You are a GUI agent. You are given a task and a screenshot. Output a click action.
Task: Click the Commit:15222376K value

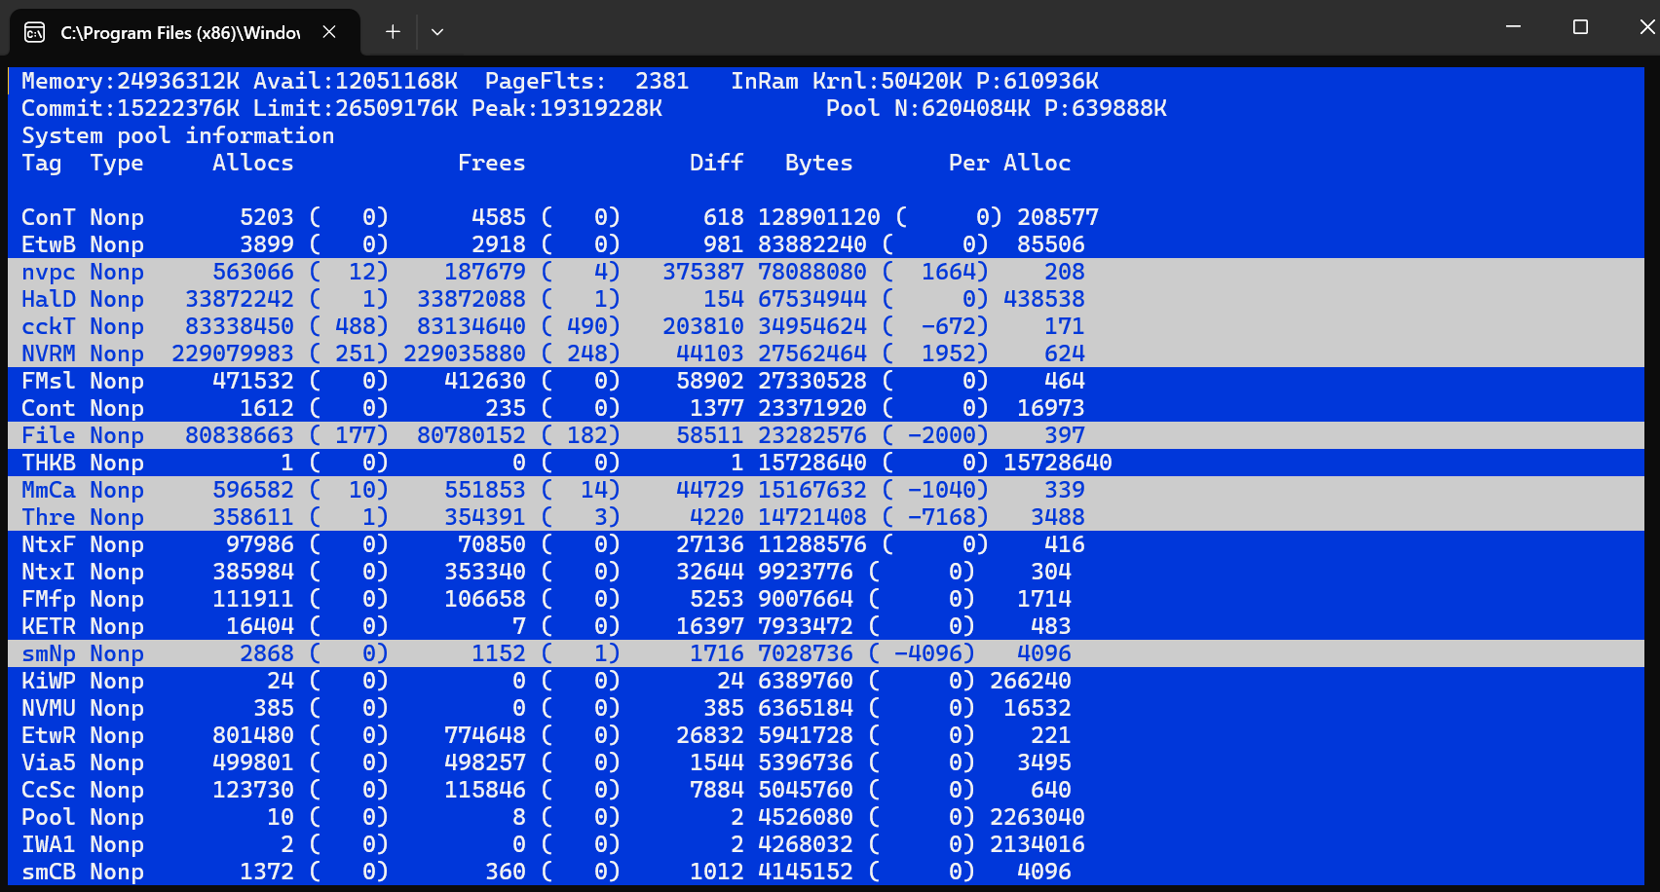click(x=131, y=108)
